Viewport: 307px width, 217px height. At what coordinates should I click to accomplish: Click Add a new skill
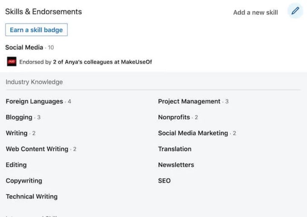click(255, 12)
